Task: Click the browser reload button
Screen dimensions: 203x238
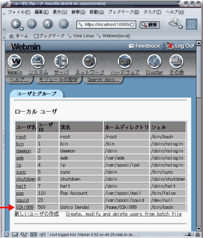Action: tap(48, 24)
